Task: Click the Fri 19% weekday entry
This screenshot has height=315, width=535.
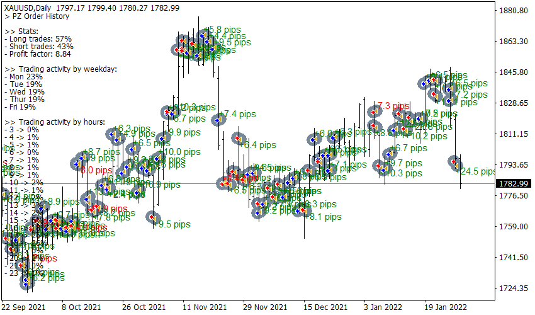Action: [22, 107]
